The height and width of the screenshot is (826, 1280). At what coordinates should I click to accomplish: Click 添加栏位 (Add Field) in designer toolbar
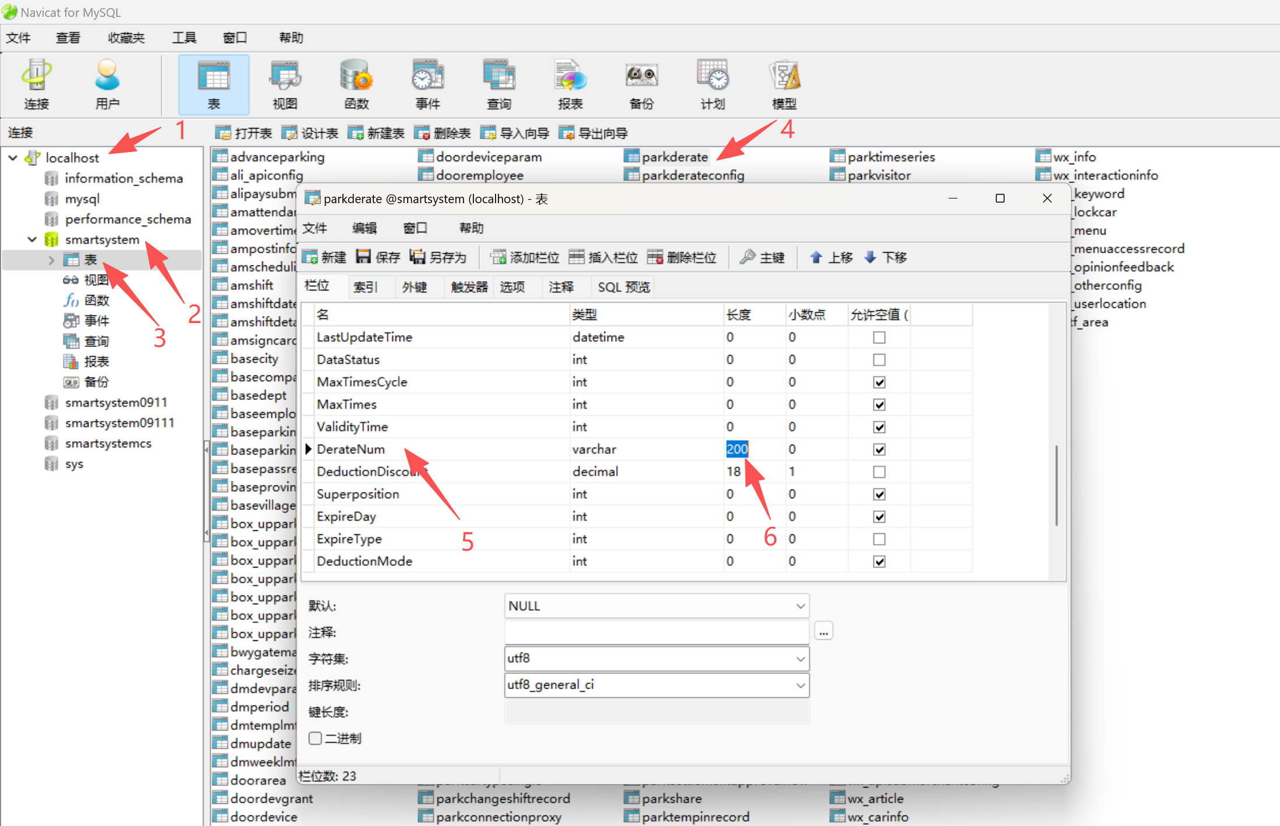click(525, 257)
